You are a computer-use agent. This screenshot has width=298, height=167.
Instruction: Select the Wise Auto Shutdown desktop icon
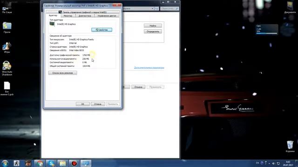click(7, 68)
